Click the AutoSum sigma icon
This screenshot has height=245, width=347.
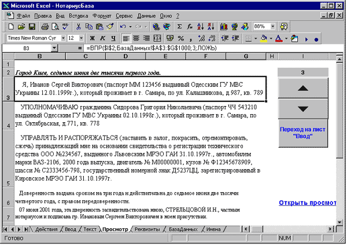click(x=179, y=27)
